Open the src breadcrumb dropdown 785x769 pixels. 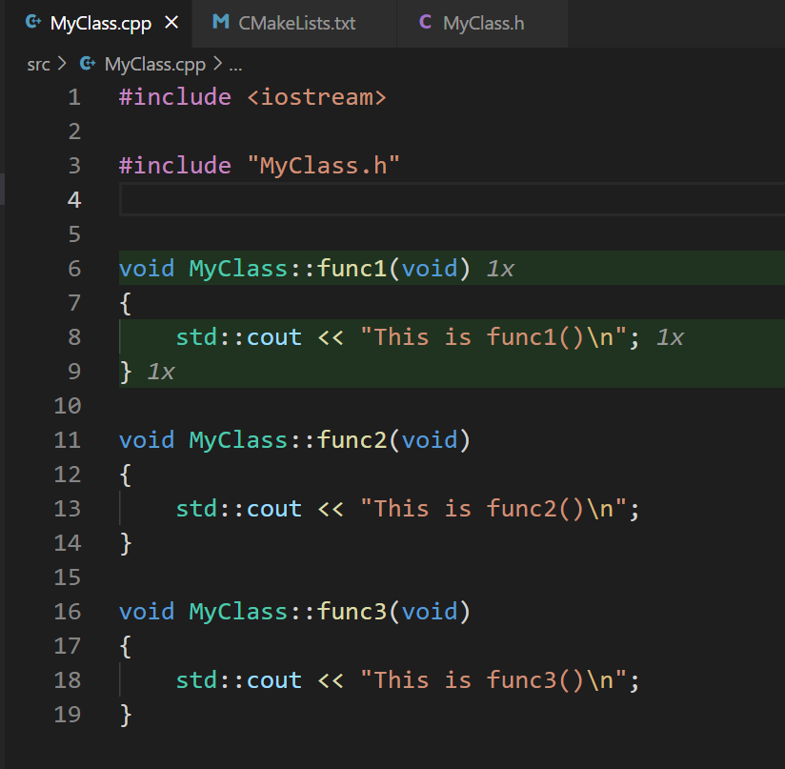pos(38,64)
